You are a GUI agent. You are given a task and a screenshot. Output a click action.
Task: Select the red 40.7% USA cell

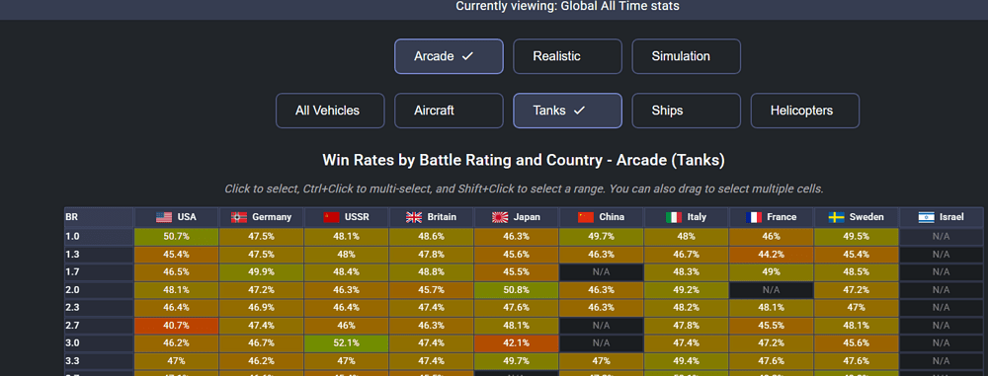click(177, 325)
